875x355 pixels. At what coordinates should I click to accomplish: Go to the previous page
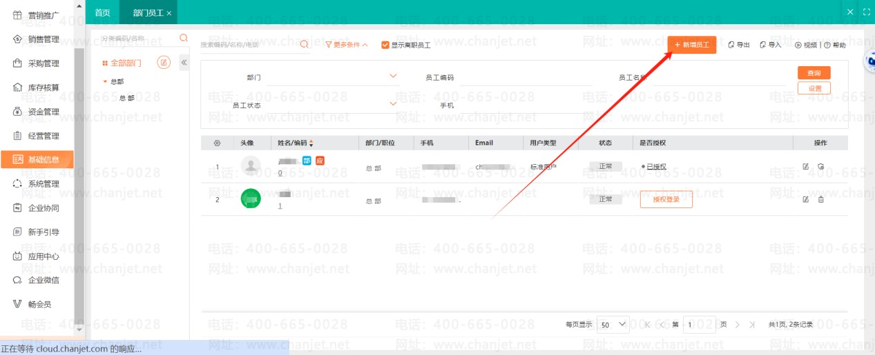662,324
